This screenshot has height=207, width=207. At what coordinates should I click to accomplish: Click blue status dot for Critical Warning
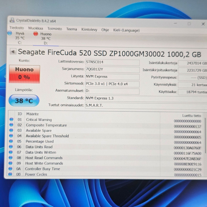tap(12, 119)
